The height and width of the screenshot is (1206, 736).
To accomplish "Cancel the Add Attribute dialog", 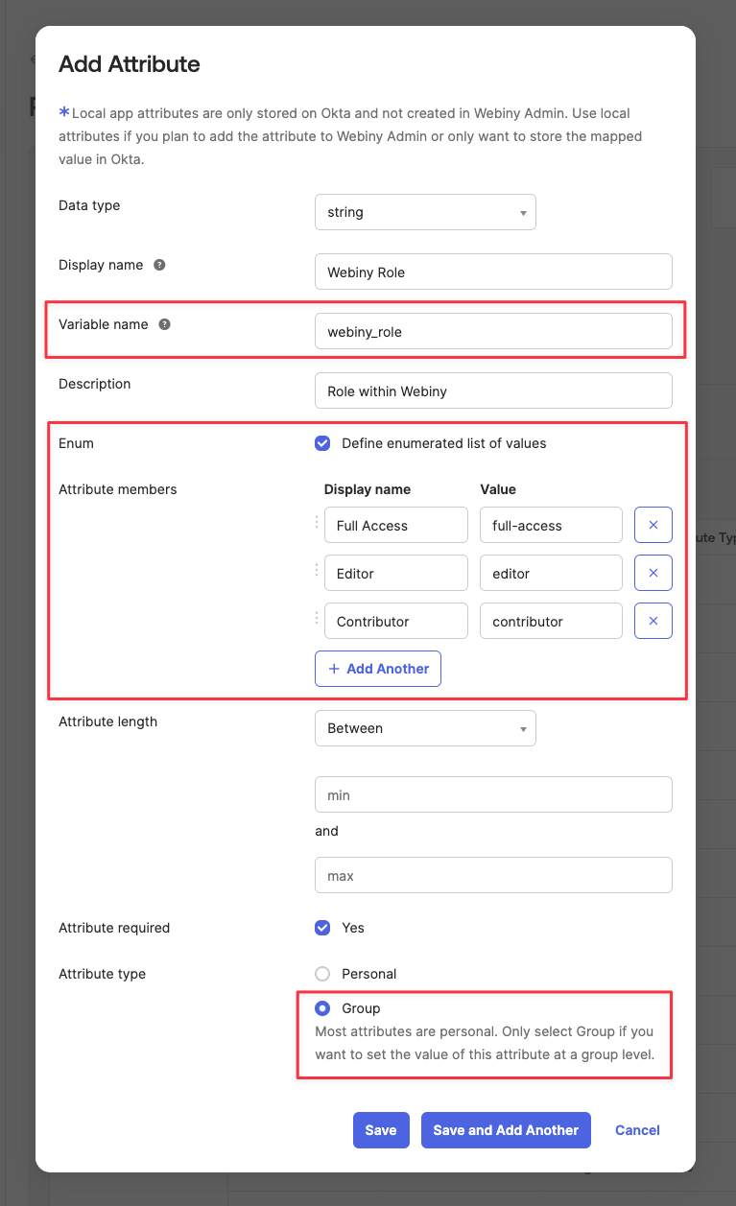I will click(x=637, y=1130).
